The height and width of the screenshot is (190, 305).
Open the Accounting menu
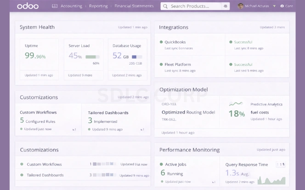71,6
